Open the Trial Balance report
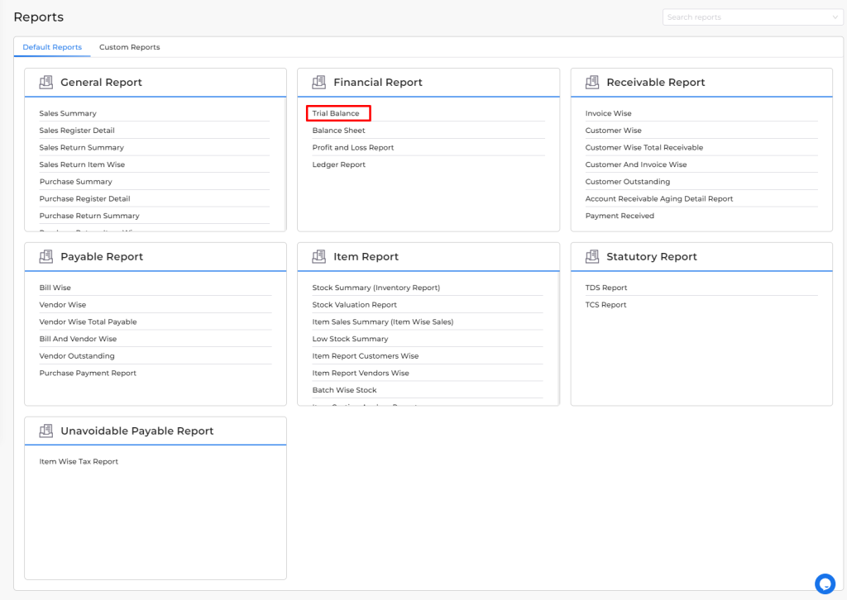The width and height of the screenshot is (847, 600). click(x=336, y=113)
